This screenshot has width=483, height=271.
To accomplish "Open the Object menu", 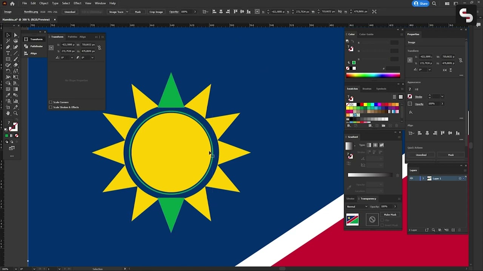I will (x=44, y=3).
